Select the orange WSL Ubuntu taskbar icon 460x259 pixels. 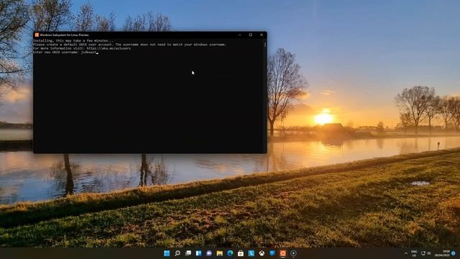tap(282, 253)
